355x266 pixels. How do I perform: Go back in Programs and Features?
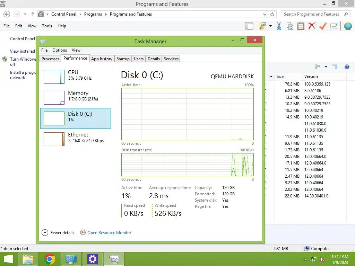[7, 14]
